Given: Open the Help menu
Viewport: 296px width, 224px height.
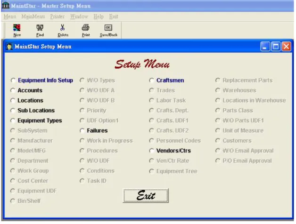Looking at the screenshot, I should 99,16.
